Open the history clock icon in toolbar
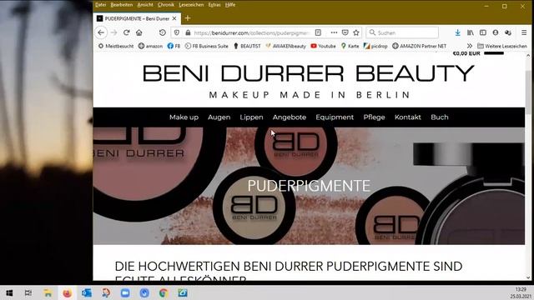The height and width of the screenshot is (300, 534). [163, 32]
